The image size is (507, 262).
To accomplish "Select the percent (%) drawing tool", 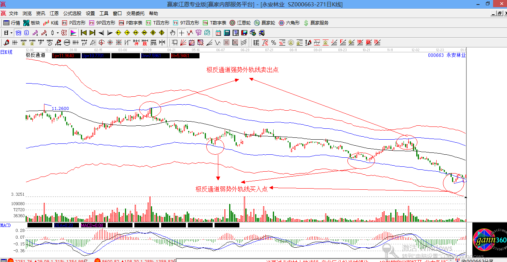I will [274, 42].
